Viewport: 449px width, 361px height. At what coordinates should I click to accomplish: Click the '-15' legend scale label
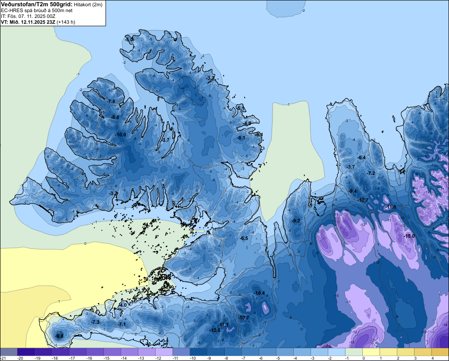pyautogui.click(x=106, y=358)
